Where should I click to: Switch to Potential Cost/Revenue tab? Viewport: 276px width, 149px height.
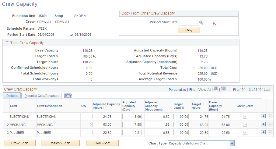pyautogui.click(x=41, y=96)
